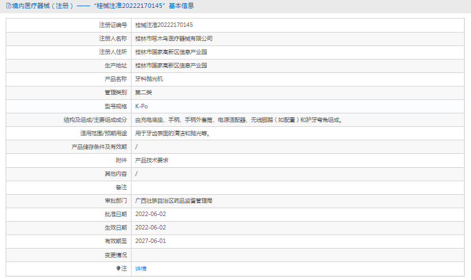The image size is (471, 280).
Task: Select expiry date 2027-06-01
Action: [x=151, y=241]
